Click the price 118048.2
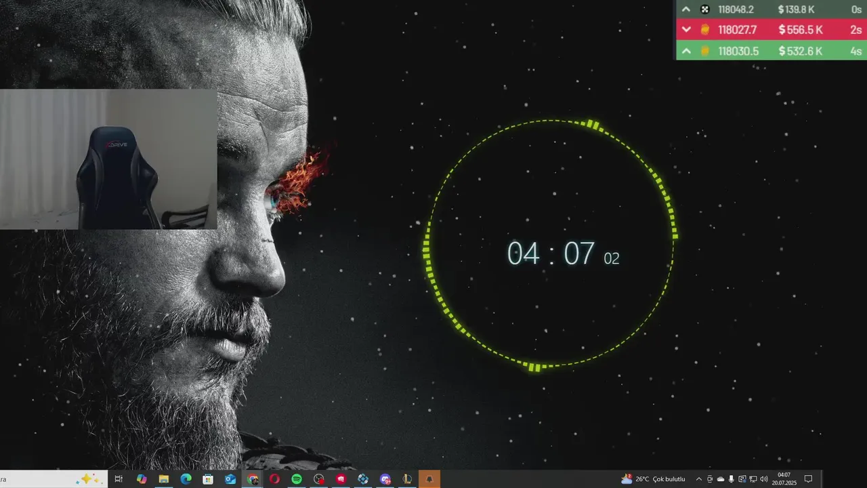The height and width of the screenshot is (488, 867). click(736, 9)
